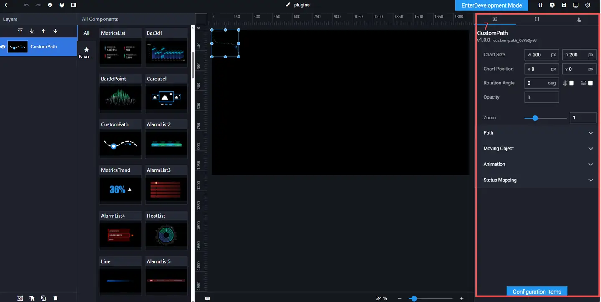Screen dimensions: 601x302
Task: Click the Configuration Items button
Action: pos(537,292)
